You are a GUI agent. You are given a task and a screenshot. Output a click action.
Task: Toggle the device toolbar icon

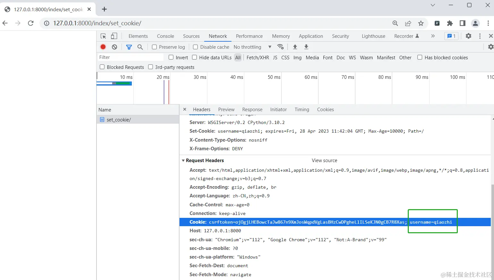pyautogui.click(x=114, y=36)
